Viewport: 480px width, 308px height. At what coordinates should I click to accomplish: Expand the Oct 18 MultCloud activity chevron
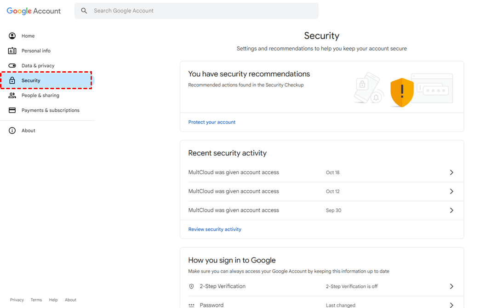451,172
